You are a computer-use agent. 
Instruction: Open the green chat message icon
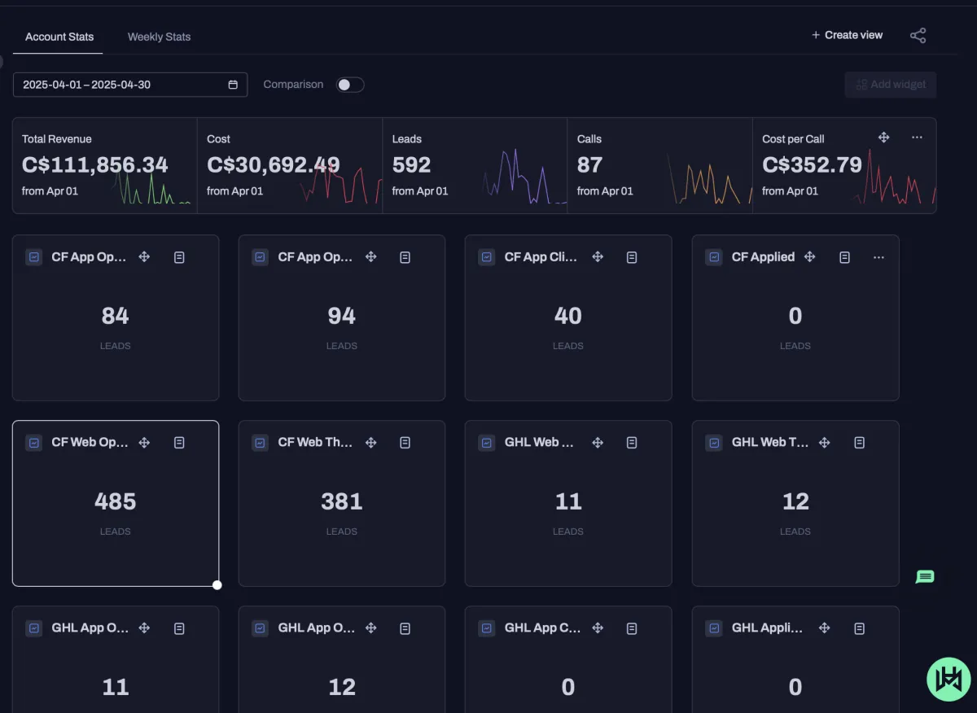click(x=925, y=577)
